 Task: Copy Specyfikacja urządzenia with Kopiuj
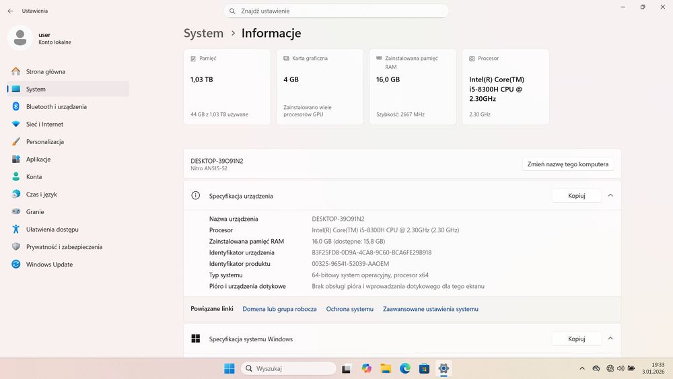click(577, 196)
